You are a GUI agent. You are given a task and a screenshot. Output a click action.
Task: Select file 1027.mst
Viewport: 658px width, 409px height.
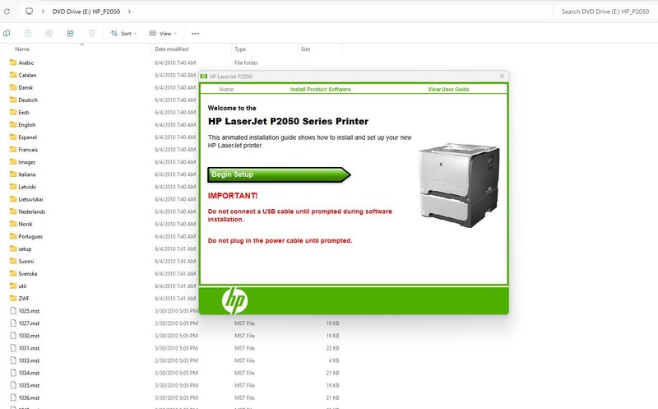pyautogui.click(x=29, y=323)
